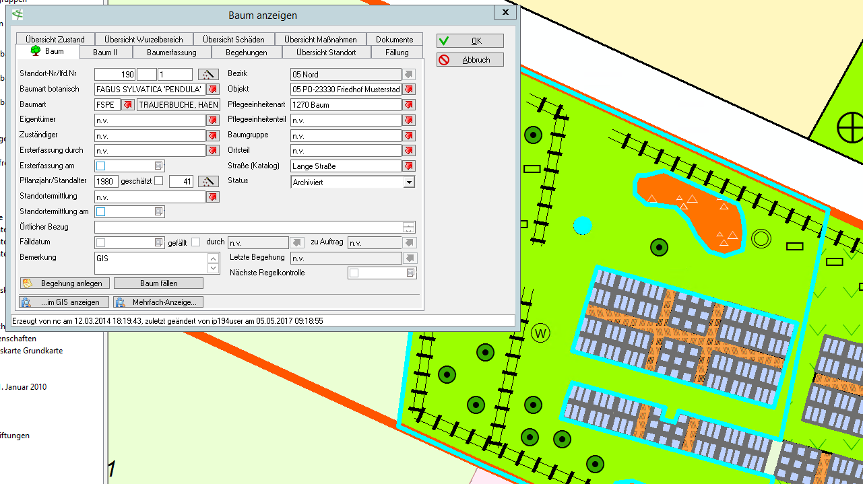
Task: Toggle the geschätzt checkbox
Action: click(x=158, y=181)
